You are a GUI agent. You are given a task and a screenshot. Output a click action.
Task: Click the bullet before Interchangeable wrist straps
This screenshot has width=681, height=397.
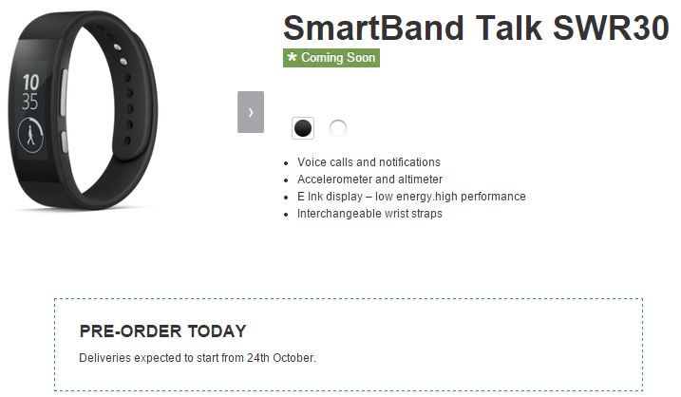(x=287, y=215)
